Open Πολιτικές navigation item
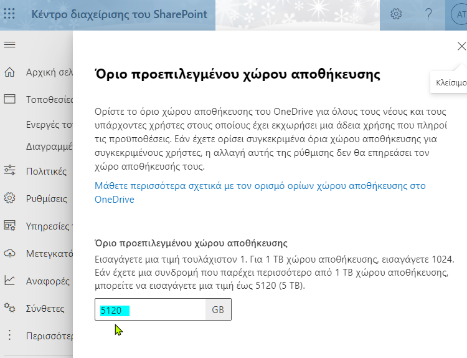The image size is (467, 358). [46, 172]
